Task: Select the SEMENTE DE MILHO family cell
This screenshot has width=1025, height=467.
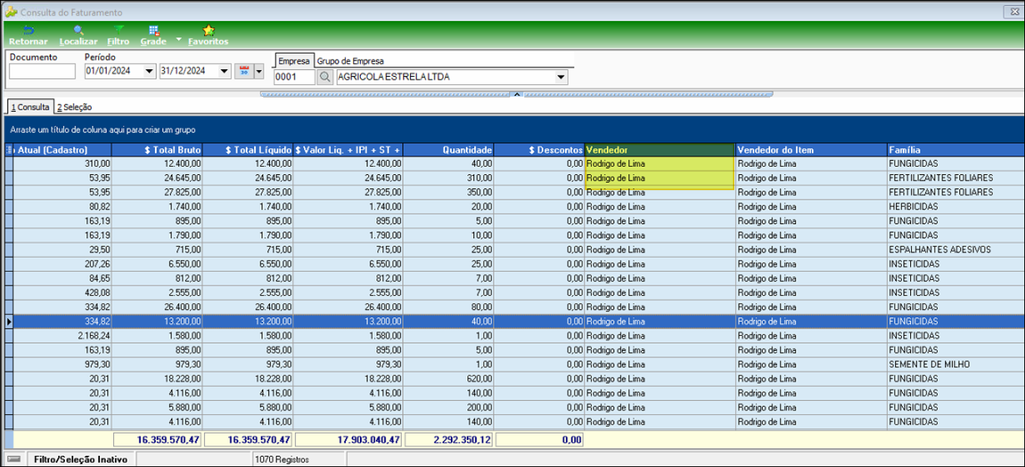Action: 955,364
